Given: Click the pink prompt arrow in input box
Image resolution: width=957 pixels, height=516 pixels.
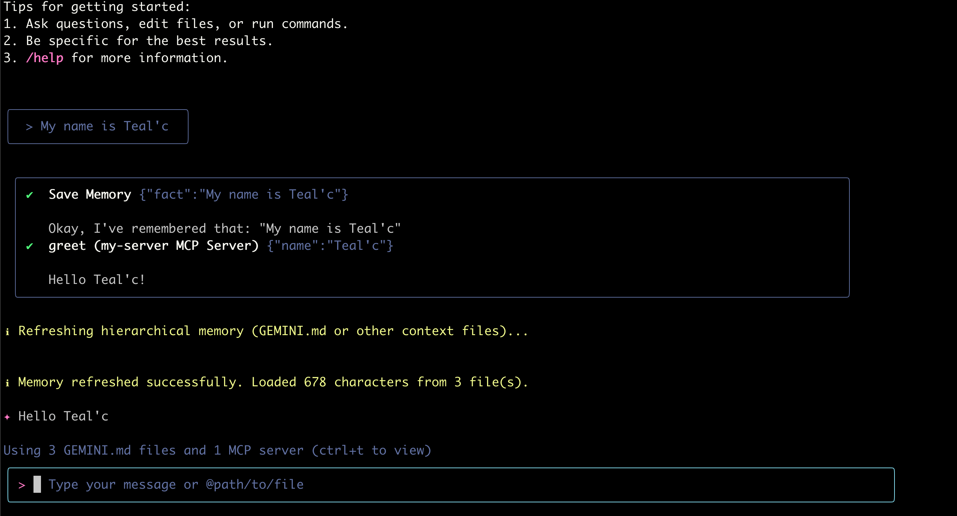Looking at the screenshot, I should pos(22,485).
